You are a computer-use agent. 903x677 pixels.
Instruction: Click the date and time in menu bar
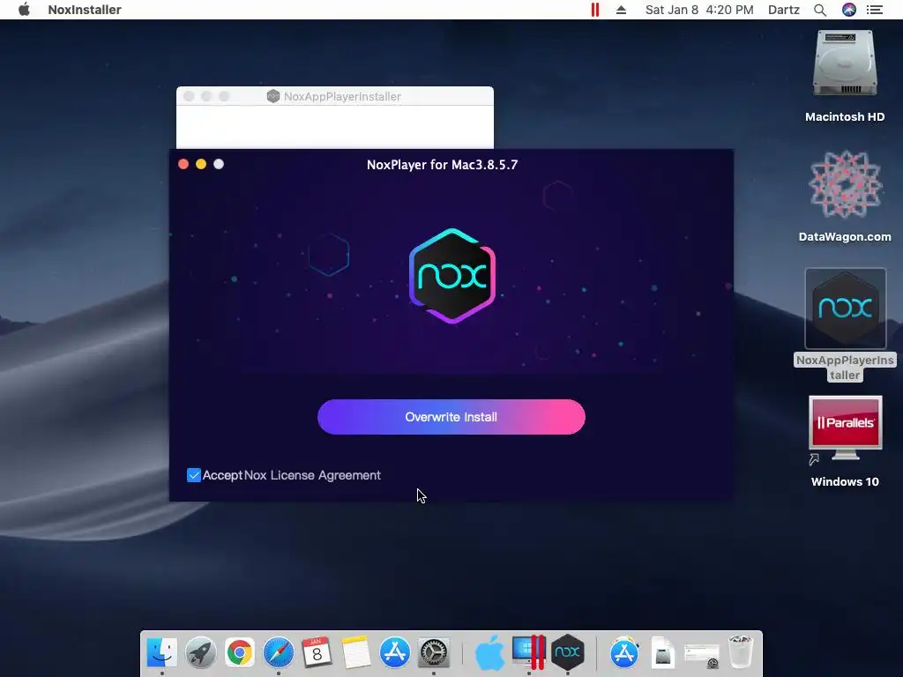[x=699, y=10]
